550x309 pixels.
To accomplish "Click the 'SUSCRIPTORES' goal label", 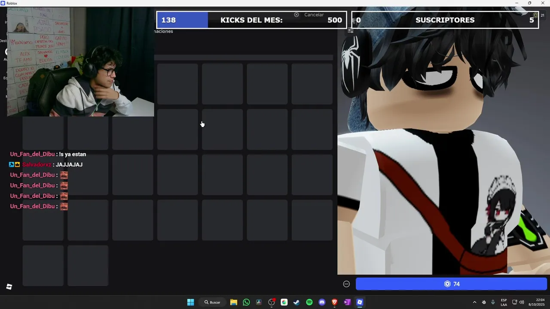I will pos(445,20).
